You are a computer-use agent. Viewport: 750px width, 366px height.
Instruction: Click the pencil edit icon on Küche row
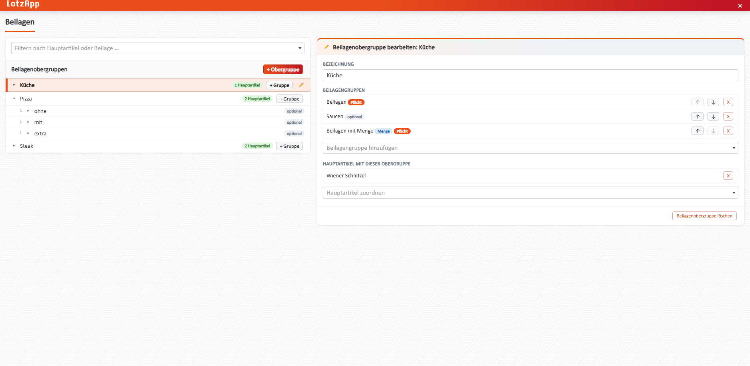tap(301, 85)
